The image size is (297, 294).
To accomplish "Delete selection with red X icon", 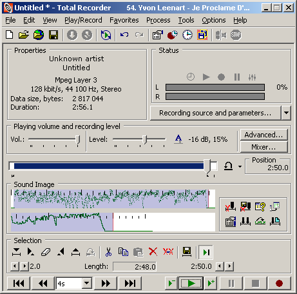I will click(x=153, y=251).
